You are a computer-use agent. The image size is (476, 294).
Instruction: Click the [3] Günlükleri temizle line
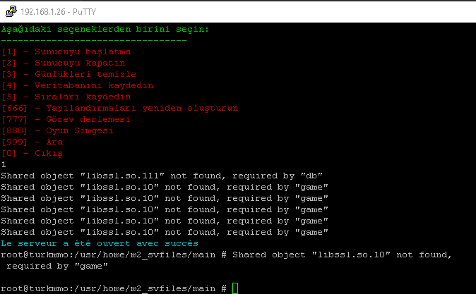point(69,74)
